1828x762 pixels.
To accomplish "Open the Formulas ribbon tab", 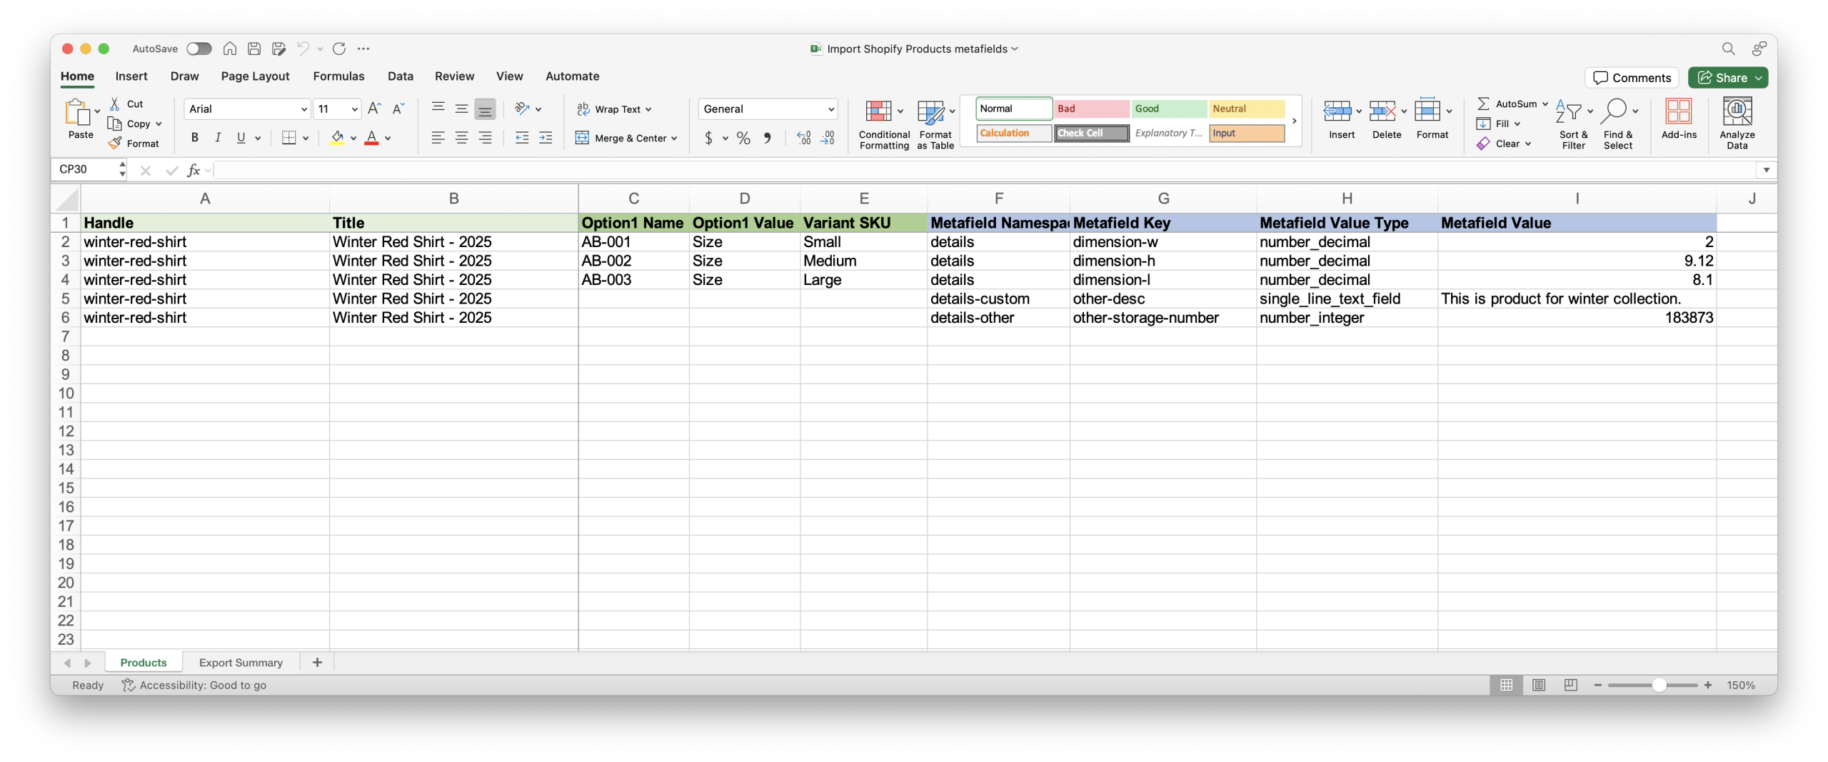I will pyautogui.click(x=338, y=76).
